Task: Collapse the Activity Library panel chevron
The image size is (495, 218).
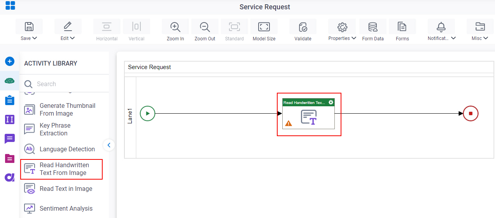Action: [x=109, y=145]
